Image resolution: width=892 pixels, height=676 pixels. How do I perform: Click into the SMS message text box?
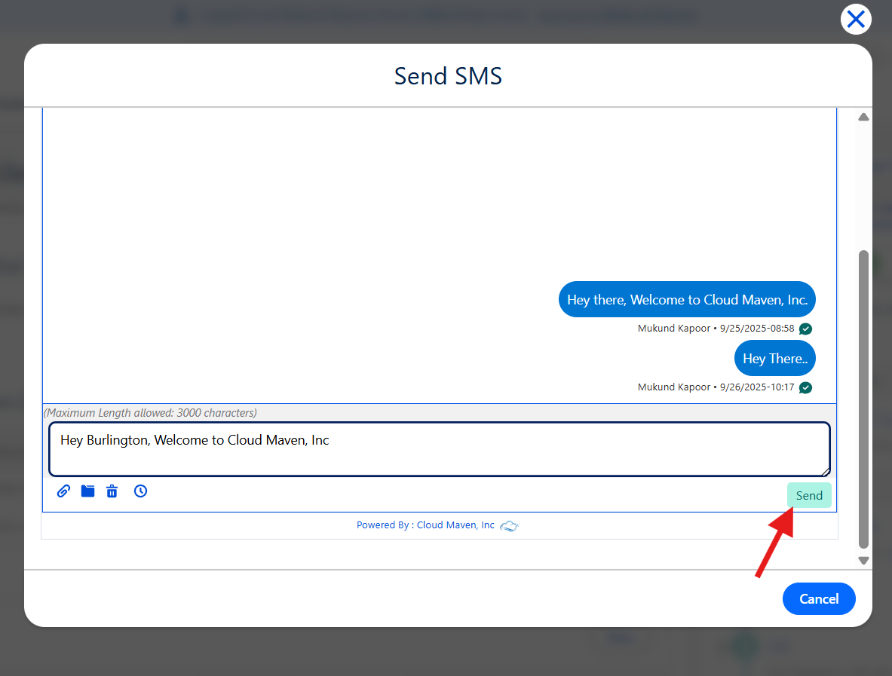tap(439, 449)
